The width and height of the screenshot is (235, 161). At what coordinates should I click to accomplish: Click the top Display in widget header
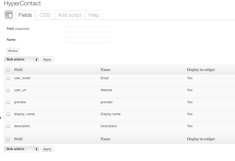point(201,70)
